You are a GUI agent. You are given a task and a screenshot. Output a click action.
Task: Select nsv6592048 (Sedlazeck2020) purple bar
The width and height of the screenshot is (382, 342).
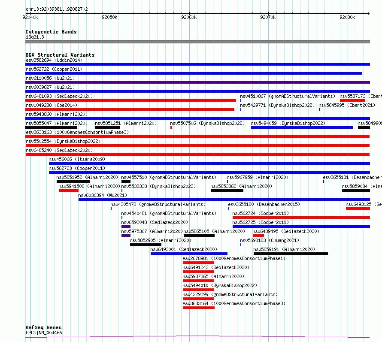click(126, 227)
